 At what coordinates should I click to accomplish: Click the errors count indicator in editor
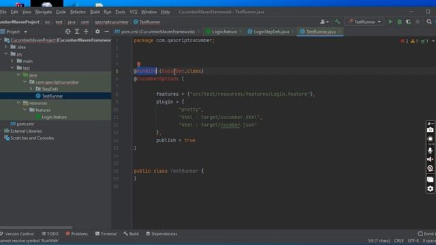point(404,41)
